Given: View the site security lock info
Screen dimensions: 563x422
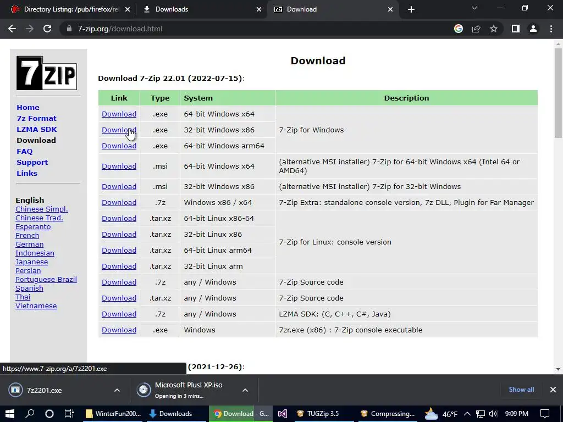Looking at the screenshot, I should coord(69,29).
